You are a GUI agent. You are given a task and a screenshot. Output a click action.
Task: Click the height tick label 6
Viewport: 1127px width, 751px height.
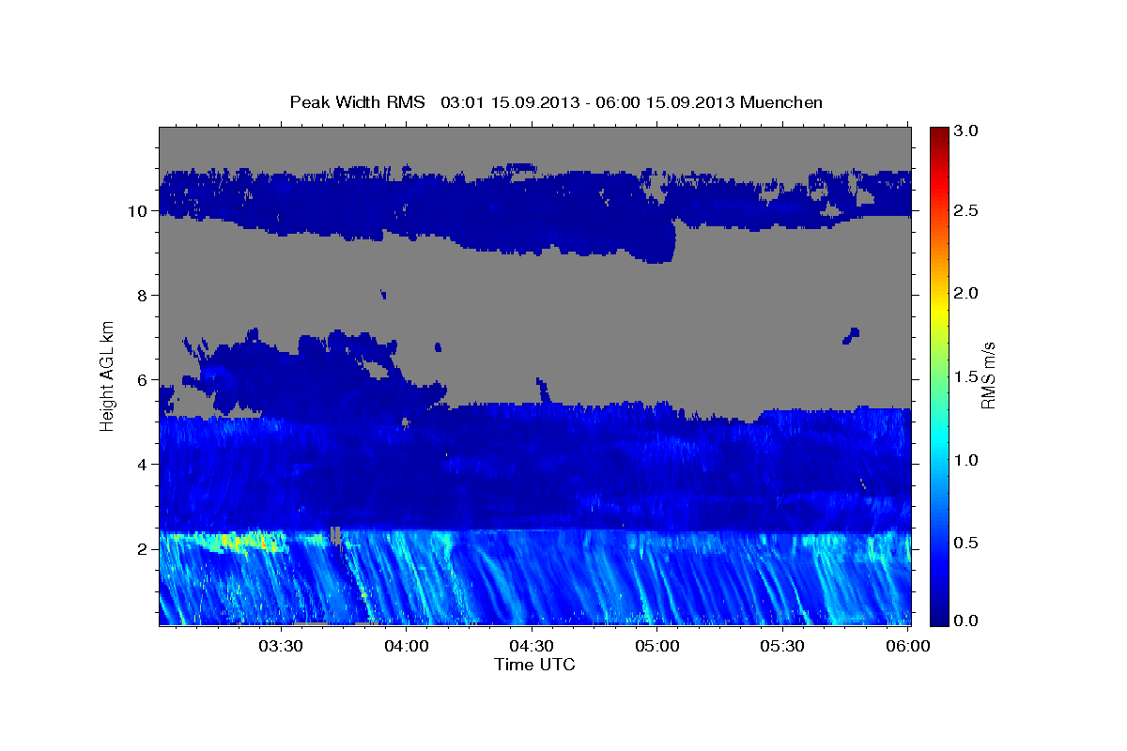click(x=142, y=380)
